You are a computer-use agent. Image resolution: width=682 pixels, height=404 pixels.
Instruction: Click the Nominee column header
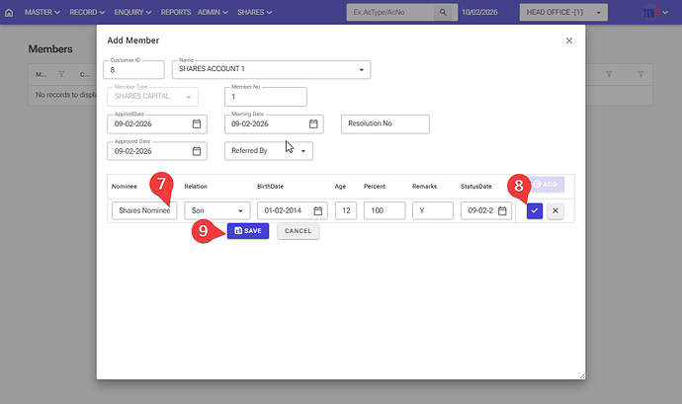point(124,186)
